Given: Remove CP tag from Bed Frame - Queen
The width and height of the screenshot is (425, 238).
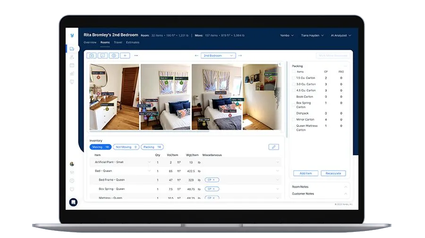Looking at the screenshot, I should (x=213, y=180).
